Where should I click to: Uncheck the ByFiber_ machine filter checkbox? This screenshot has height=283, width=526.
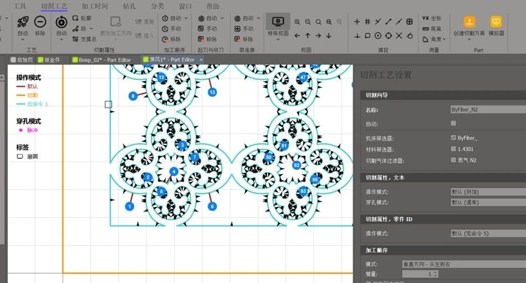click(x=453, y=137)
